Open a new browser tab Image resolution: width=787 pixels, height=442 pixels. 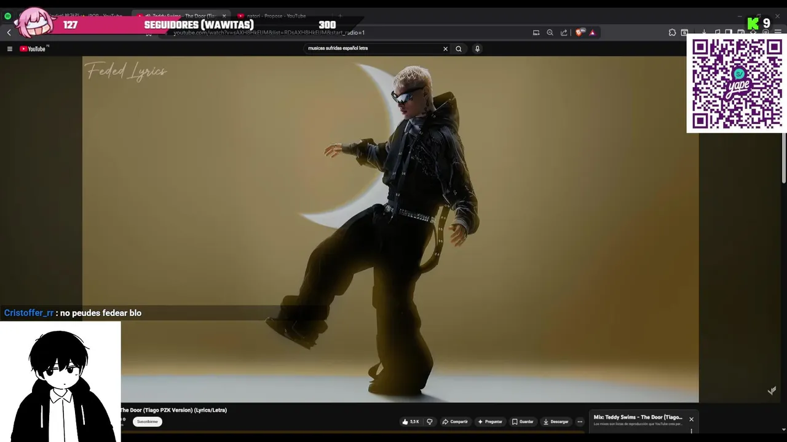340,16
